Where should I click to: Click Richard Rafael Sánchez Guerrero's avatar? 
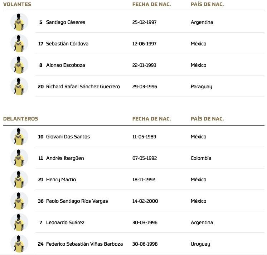coord(19,87)
